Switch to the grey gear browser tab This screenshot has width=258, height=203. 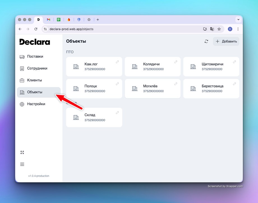tap(89, 20)
